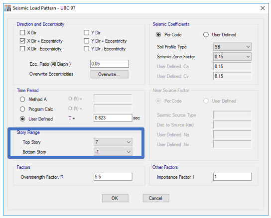Viewport: 271px width, 218px height.
Task: Click the ETABS app icon in title bar
Action: (x=7, y=8)
